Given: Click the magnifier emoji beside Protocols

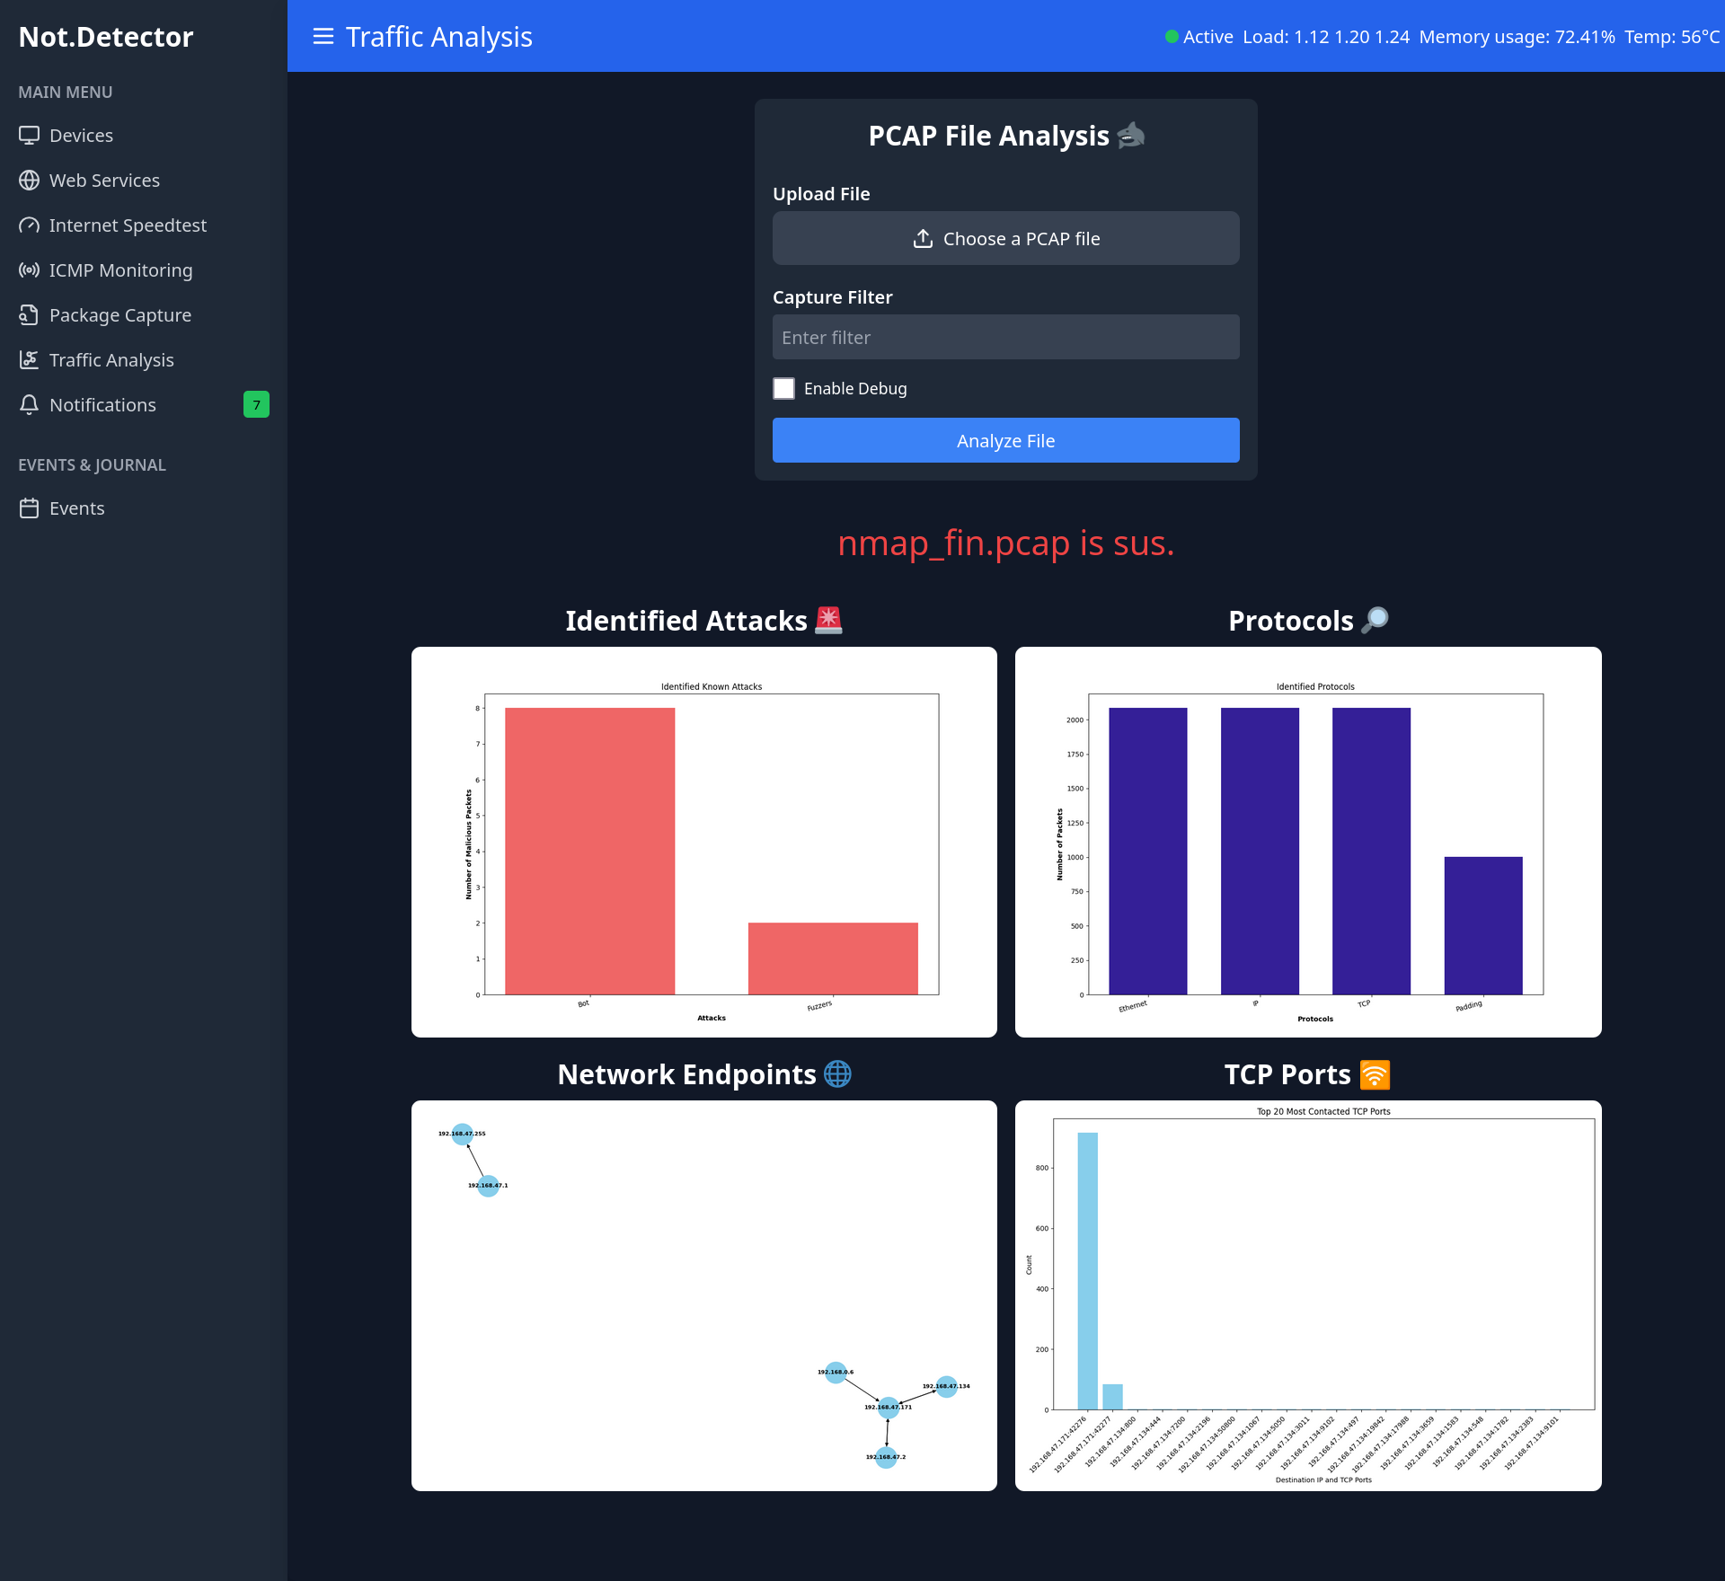Looking at the screenshot, I should point(1375,620).
